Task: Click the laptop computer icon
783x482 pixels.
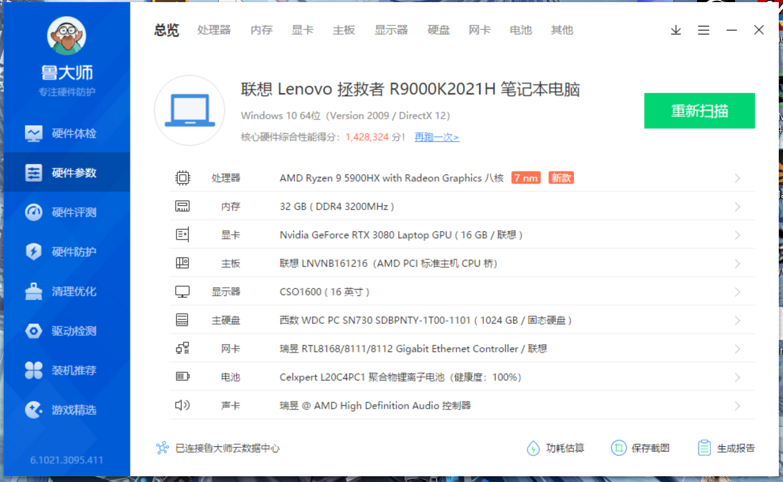Action: [x=190, y=110]
